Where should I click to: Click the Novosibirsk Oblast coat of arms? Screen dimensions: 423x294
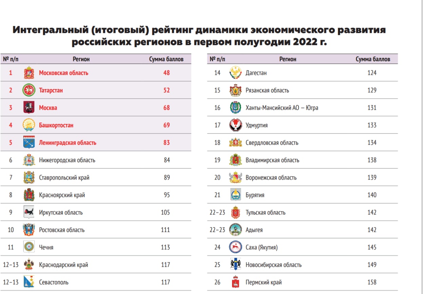[235, 265]
